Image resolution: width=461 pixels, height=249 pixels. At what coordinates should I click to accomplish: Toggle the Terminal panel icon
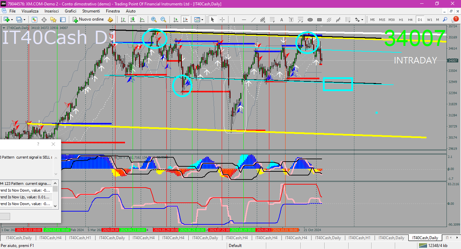pos(63,20)
